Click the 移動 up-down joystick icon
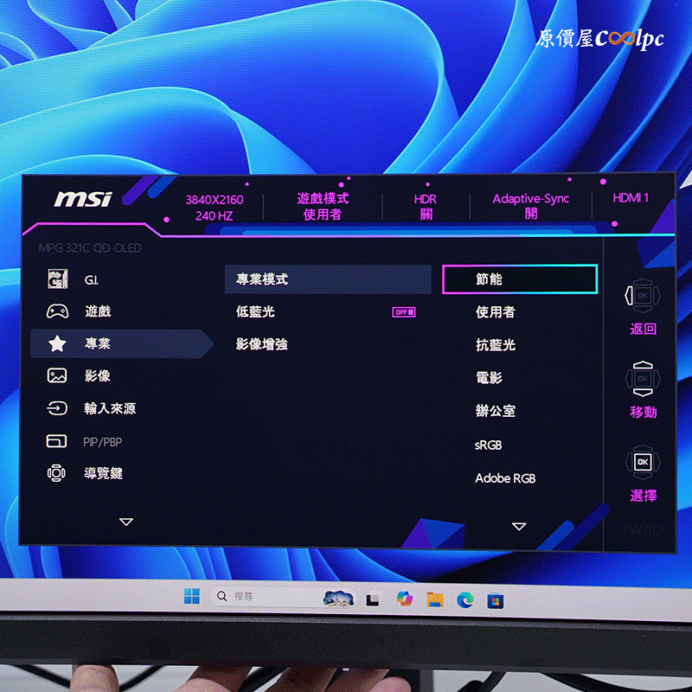 click(x=643, y=378)
